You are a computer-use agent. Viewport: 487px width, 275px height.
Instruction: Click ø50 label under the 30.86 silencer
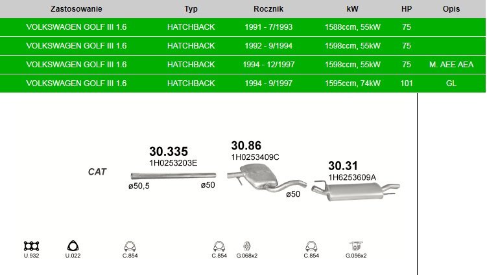pyautogui.click(x=293, y=194)
